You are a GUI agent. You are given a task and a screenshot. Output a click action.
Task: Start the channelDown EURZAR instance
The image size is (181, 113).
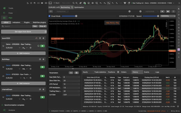pos(43,97)
